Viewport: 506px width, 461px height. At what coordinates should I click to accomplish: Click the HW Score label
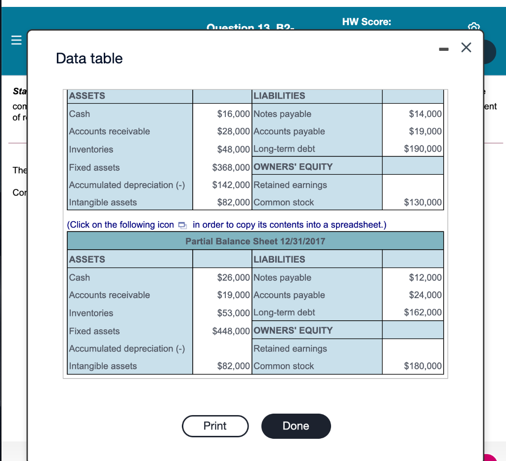[367, 22]
